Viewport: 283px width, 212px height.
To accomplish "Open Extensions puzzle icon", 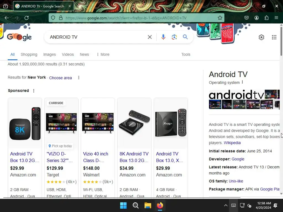I will pos(266,18).
